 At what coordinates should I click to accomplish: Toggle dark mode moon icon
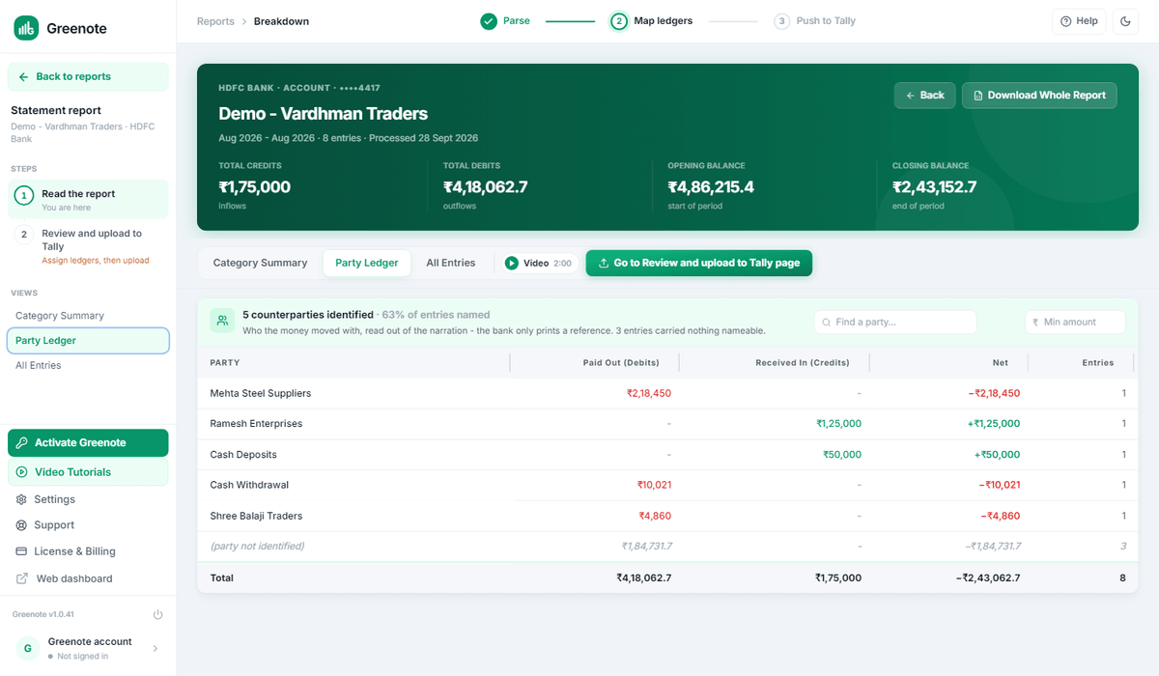click(x=1125, y=21)
